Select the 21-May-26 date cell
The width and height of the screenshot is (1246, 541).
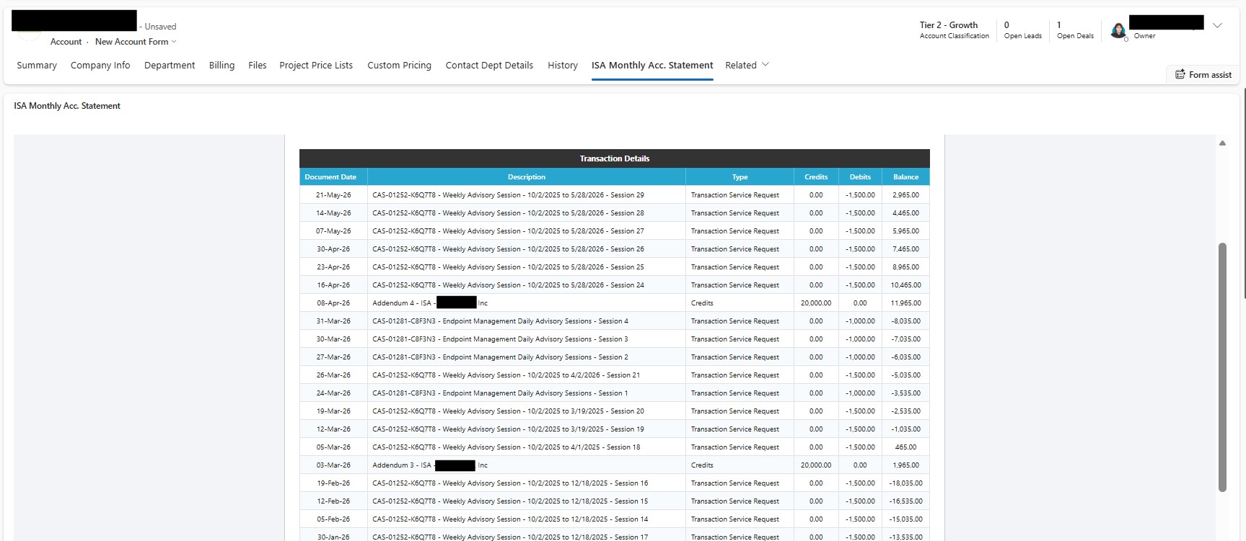click(333, 195)
